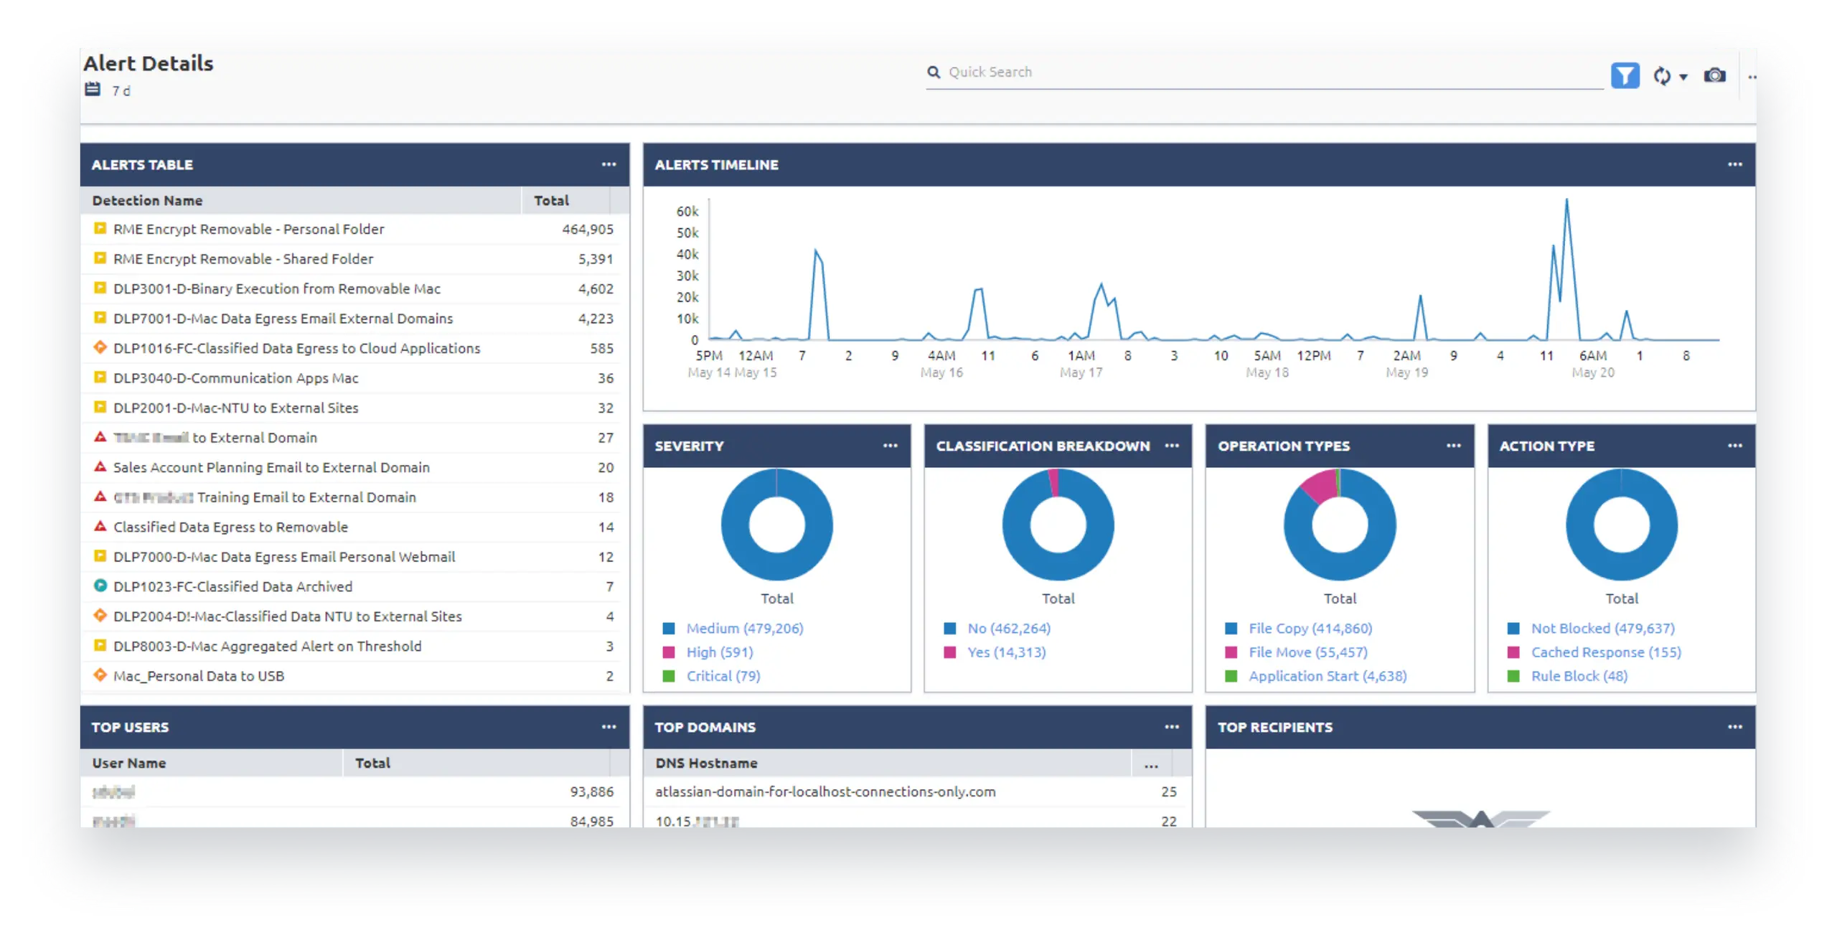Image resolution: width=1837 pixels, height=940 pixels.
Task: Click the refresh icon in header
Action: pos(1661,76)
